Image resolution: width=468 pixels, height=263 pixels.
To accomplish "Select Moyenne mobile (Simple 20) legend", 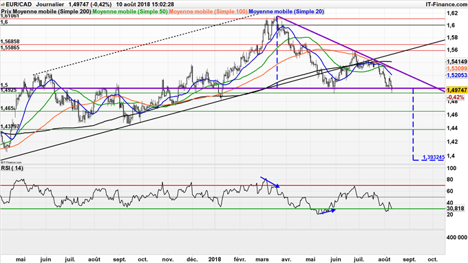I will 286,11.
